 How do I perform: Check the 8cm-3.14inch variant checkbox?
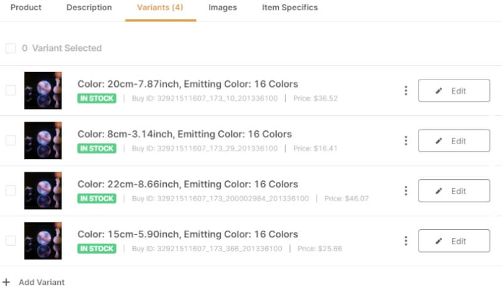11,140
